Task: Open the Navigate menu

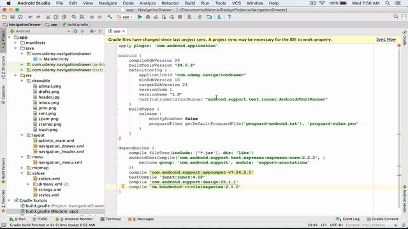Action: [108, 3]
